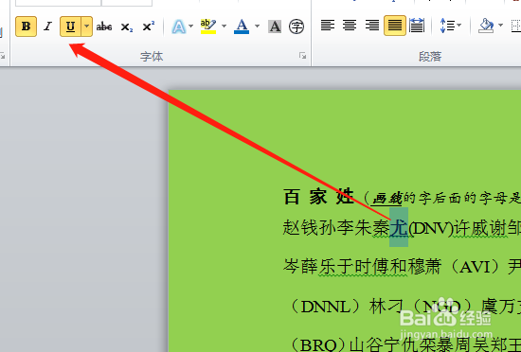Apply blue font color
521x352 pixels.
pos(242,26)
